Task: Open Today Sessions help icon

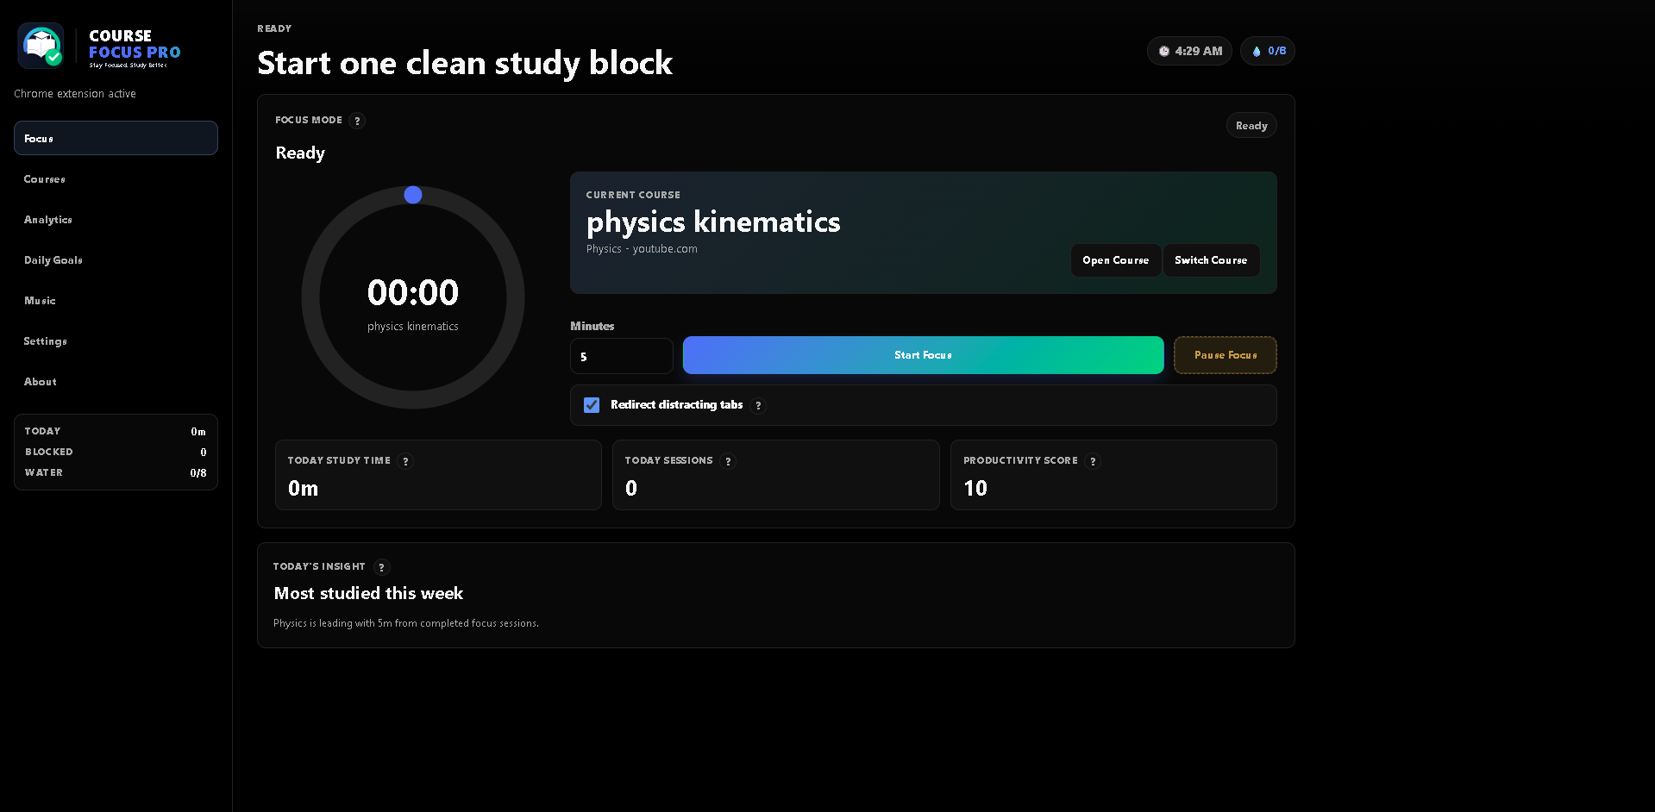Action: click(x=728, y=461)
